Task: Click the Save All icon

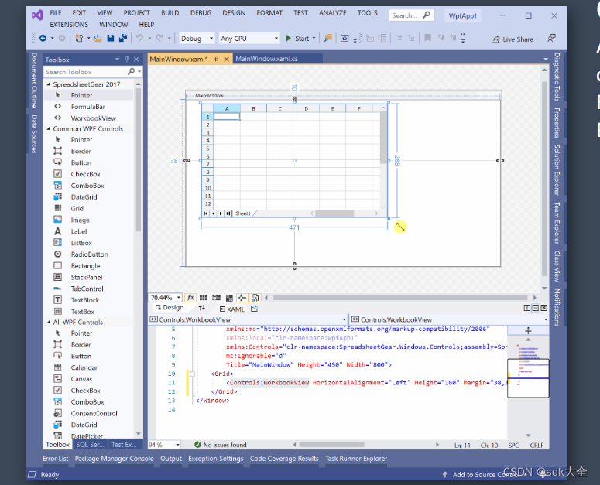Action: coord(123,38)
